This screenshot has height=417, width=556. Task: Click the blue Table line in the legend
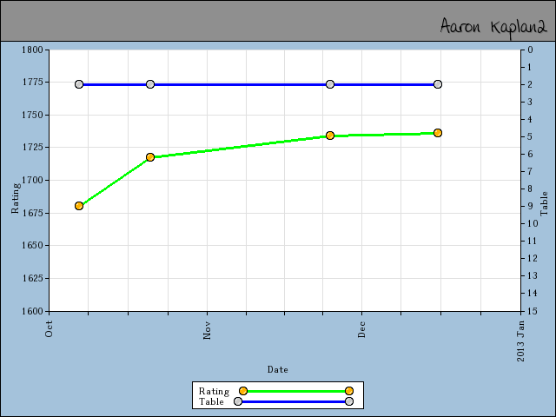293,402
